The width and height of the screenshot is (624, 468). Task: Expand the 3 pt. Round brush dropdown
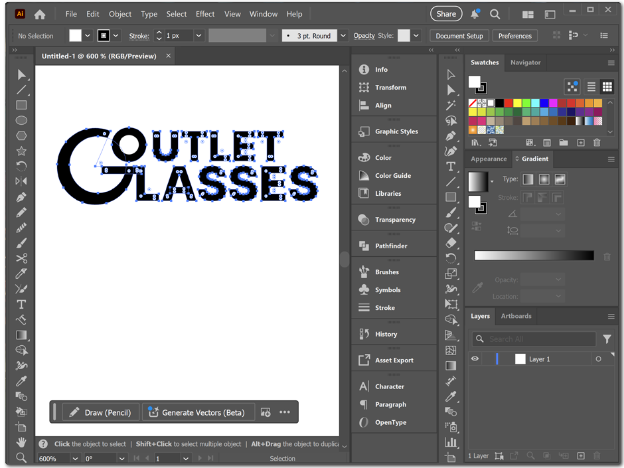(343, 36)
